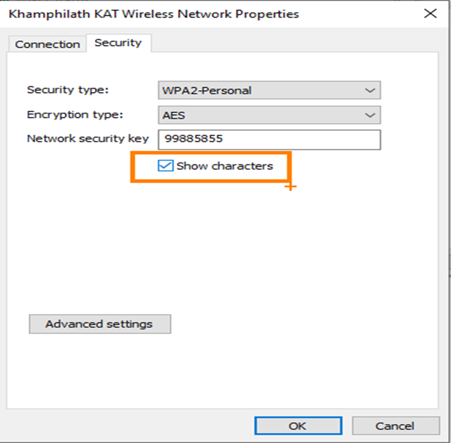The width and height of the screenshot is (451, 443).
Task: Expand the Encryption type combo box
Action: click(x=269, y=115)
